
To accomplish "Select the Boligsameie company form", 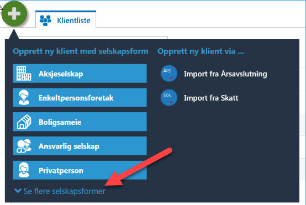I will pyautogui.click(x=80, y=122).
